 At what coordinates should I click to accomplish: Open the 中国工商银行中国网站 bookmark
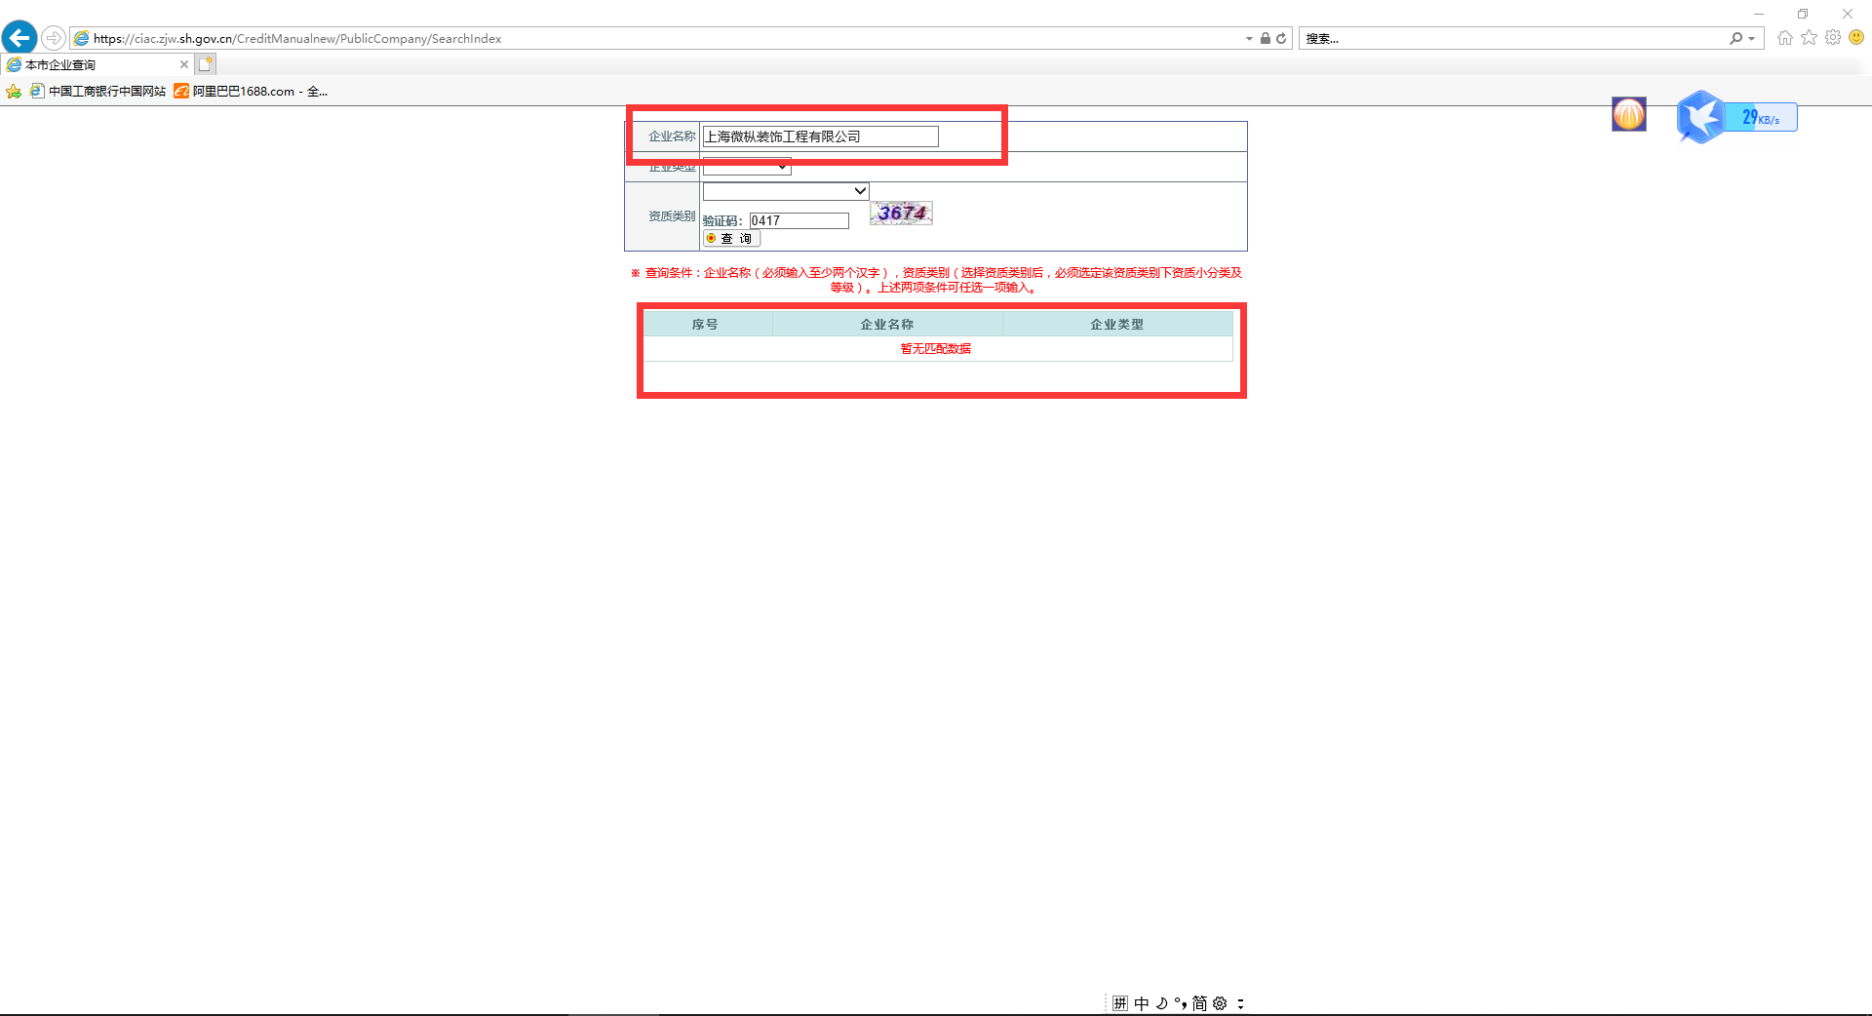point(98,92)
